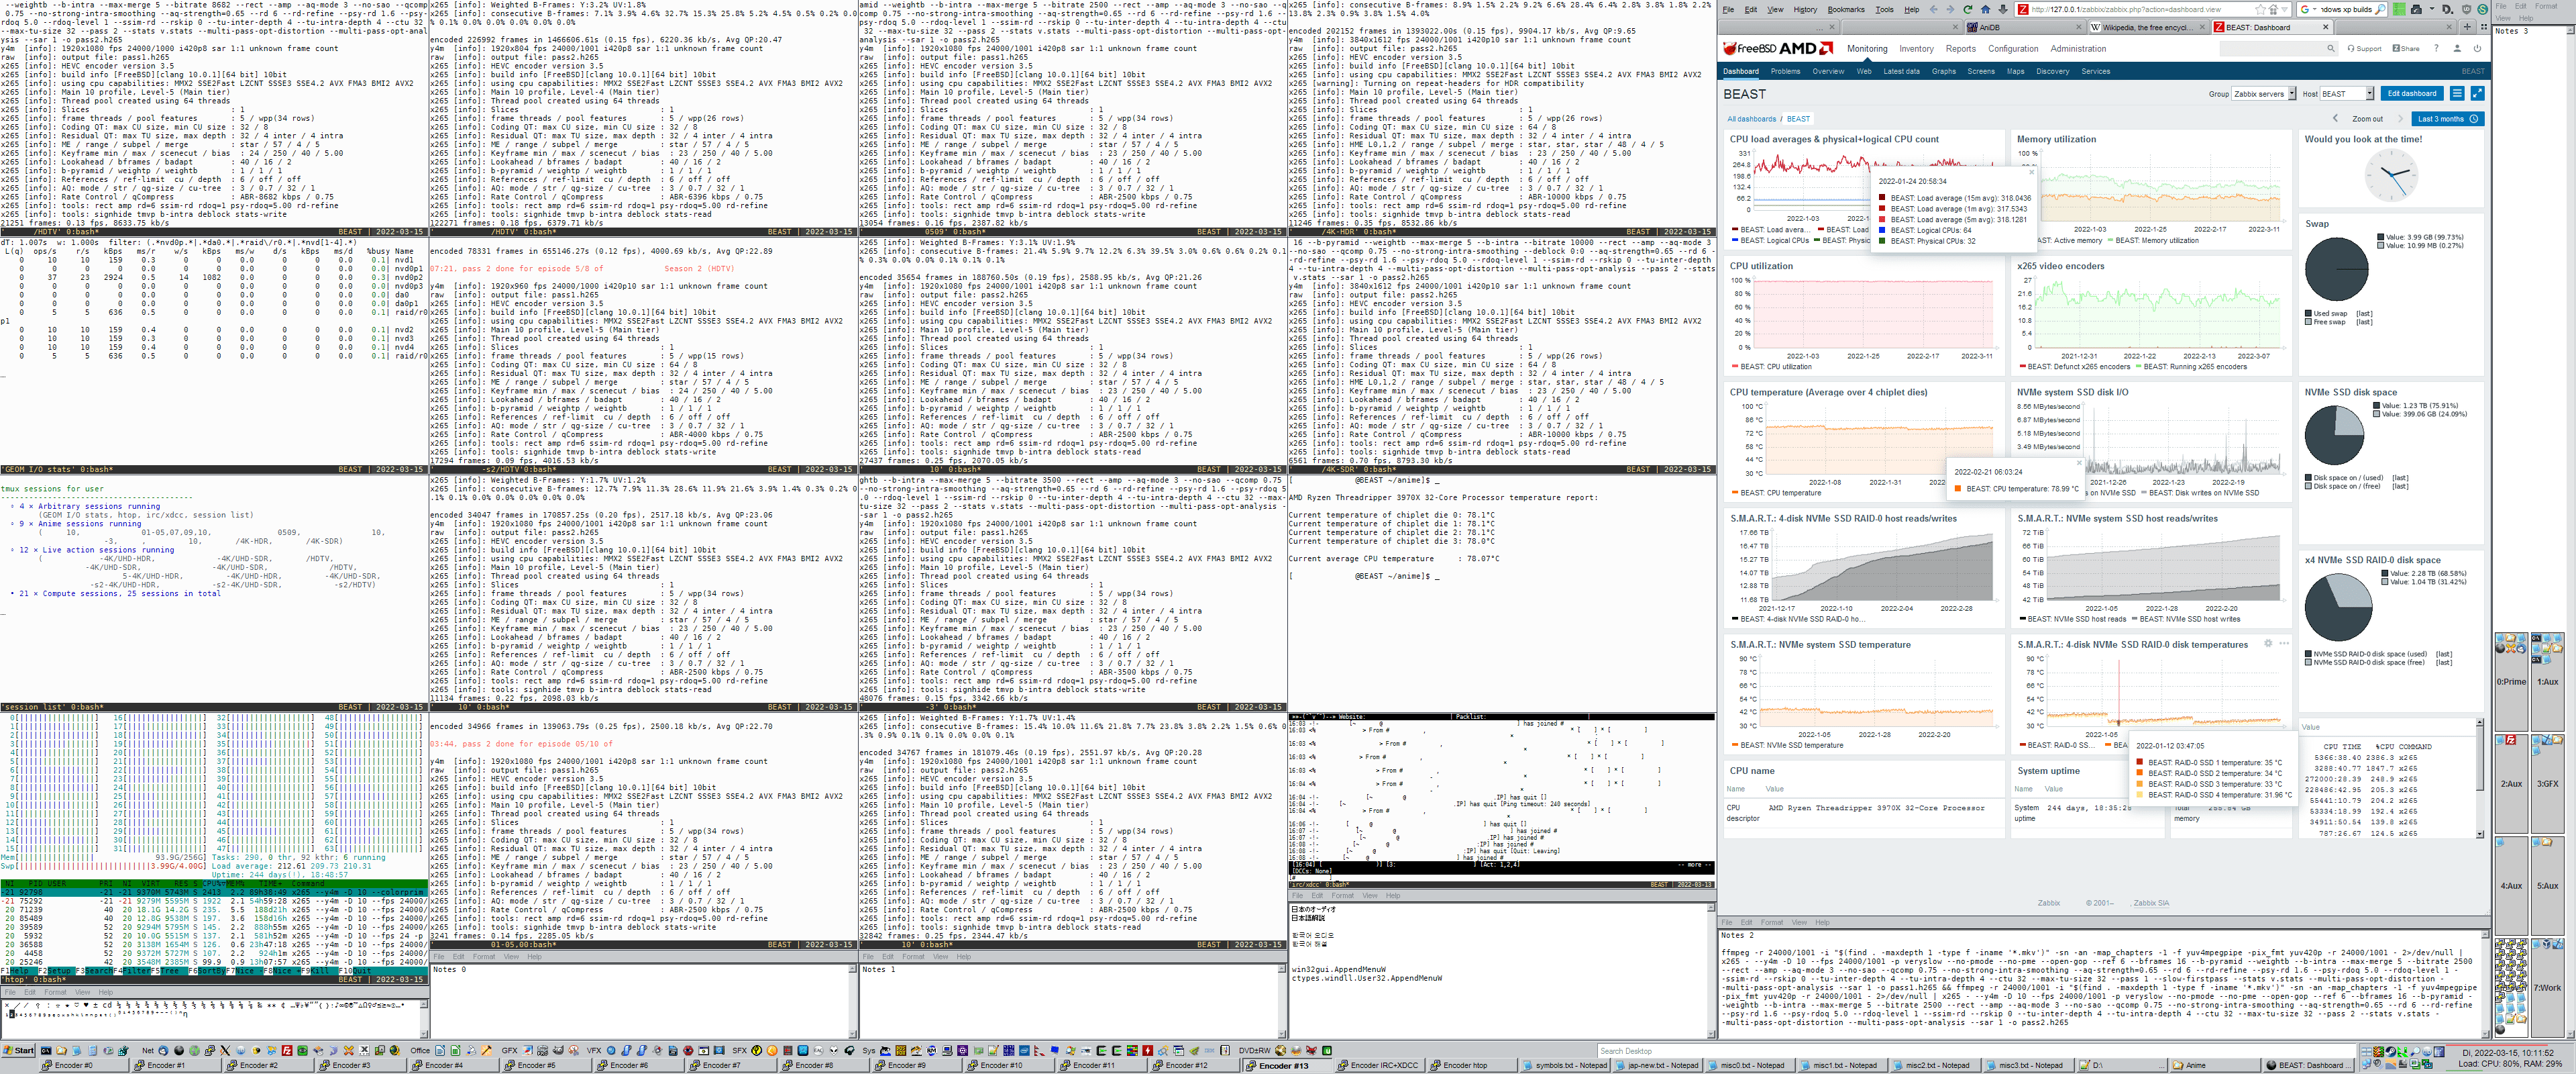Click the command prompt icon in quick launch

click(x=46, y=1051)
